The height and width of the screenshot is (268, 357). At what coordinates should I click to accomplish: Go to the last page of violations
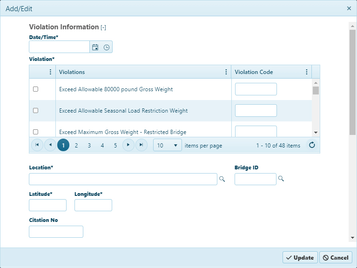[x=141, y=145]
